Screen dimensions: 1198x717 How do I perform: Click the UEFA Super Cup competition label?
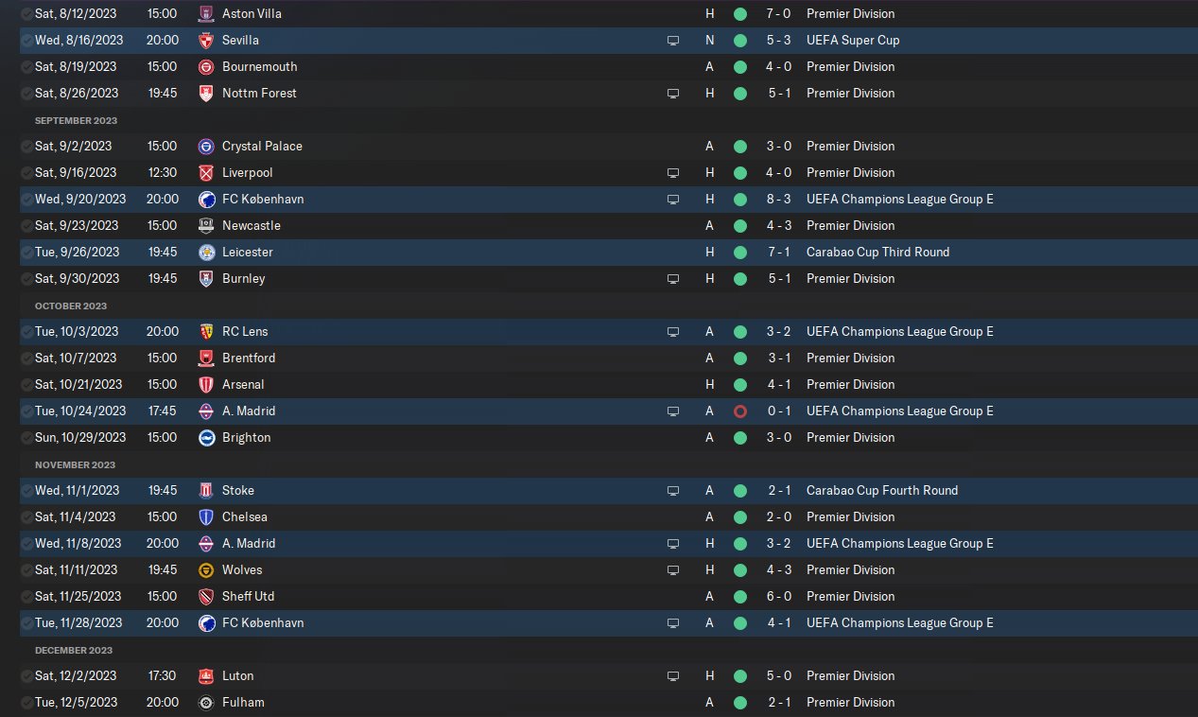[x=853, y=41]
